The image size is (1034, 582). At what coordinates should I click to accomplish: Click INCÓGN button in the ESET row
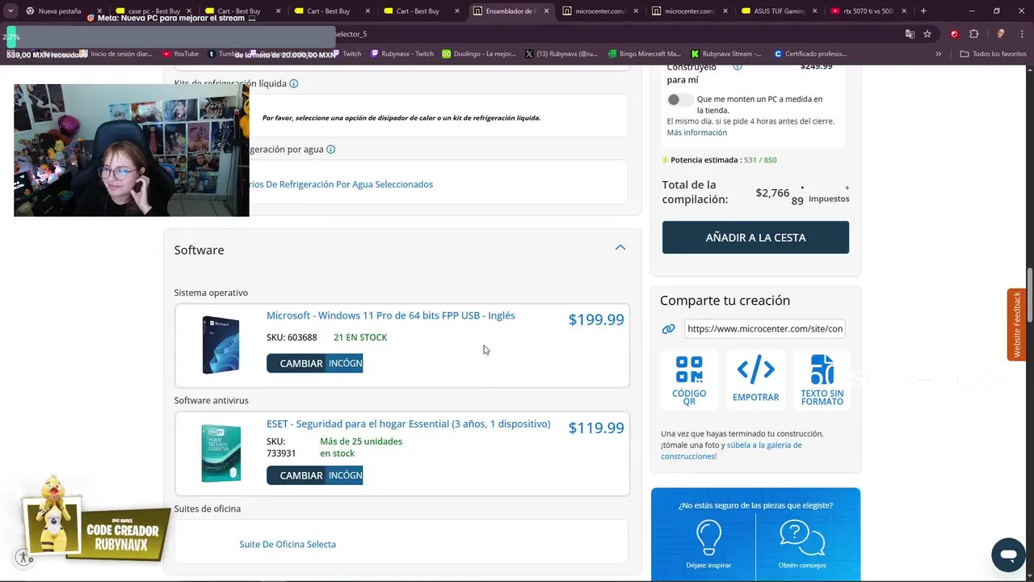coord(345,475)
